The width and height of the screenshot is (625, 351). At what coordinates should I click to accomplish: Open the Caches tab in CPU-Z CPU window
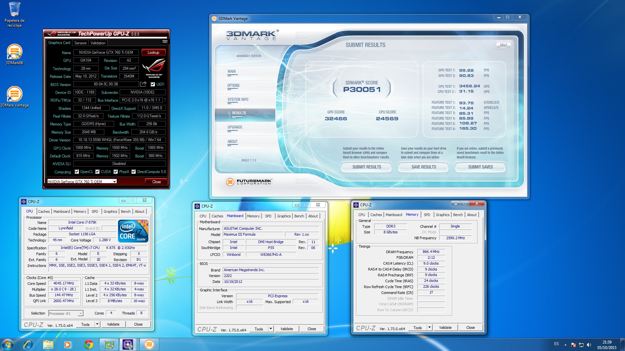pos(44,212)
